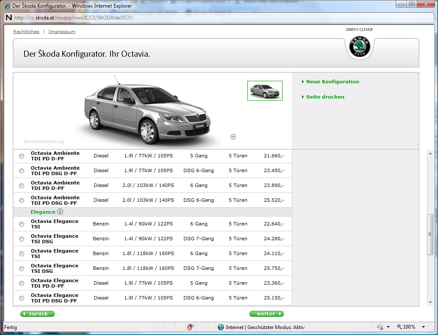Continue with weiter button
The image size is (438, 335).
point(266,314)
